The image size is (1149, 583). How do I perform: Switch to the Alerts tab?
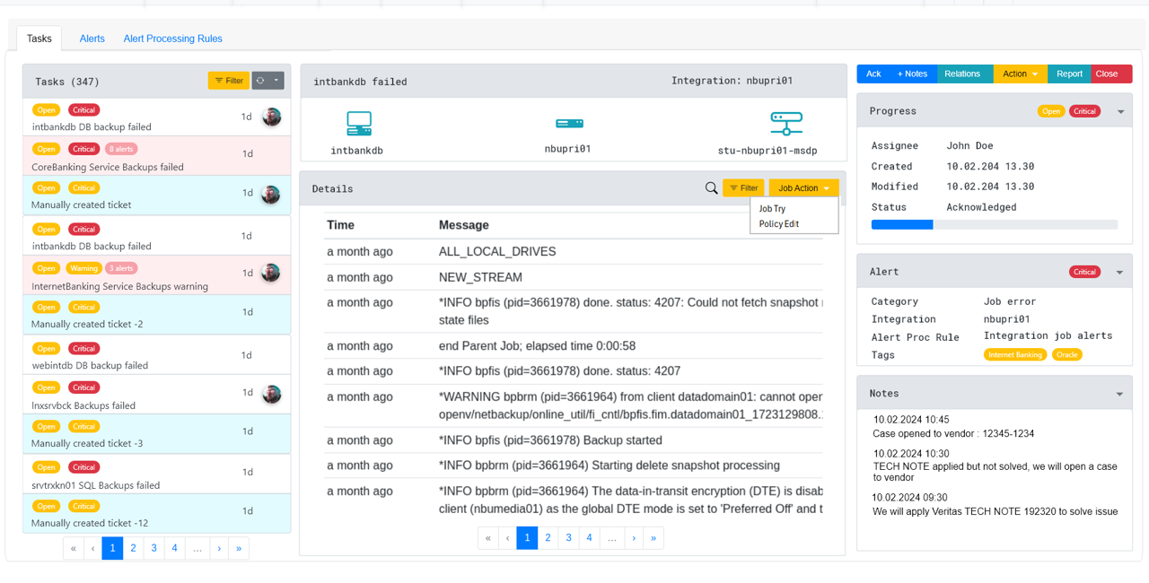click(x=92, y=39)
